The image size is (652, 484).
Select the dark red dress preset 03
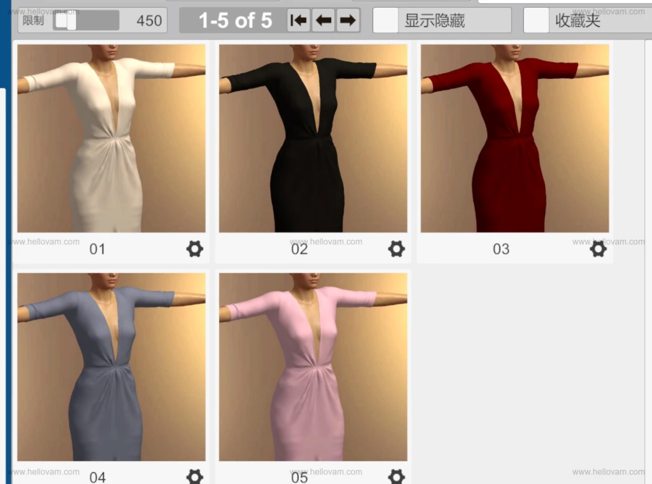(x=514, y=137)
